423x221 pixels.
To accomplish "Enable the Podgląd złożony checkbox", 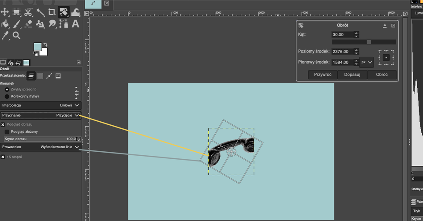I will pyautogui.click(x=7, y=131).
